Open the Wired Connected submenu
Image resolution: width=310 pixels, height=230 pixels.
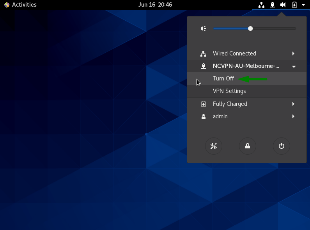pos(247,53)
